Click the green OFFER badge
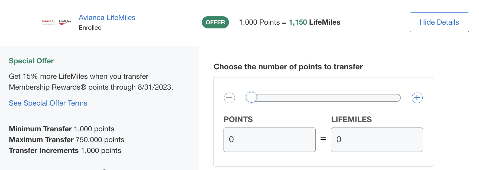The image size is (479, 170). tap(215, 22)
